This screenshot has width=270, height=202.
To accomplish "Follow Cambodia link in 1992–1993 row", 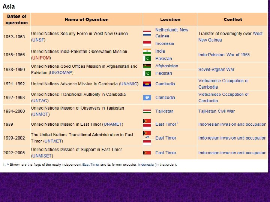I will click(x=165, y=98).
